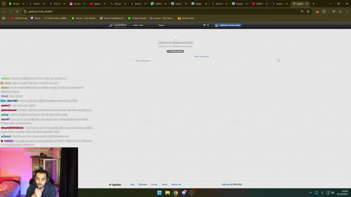Open the ortaam - Kick Stats bookmark

162,18
